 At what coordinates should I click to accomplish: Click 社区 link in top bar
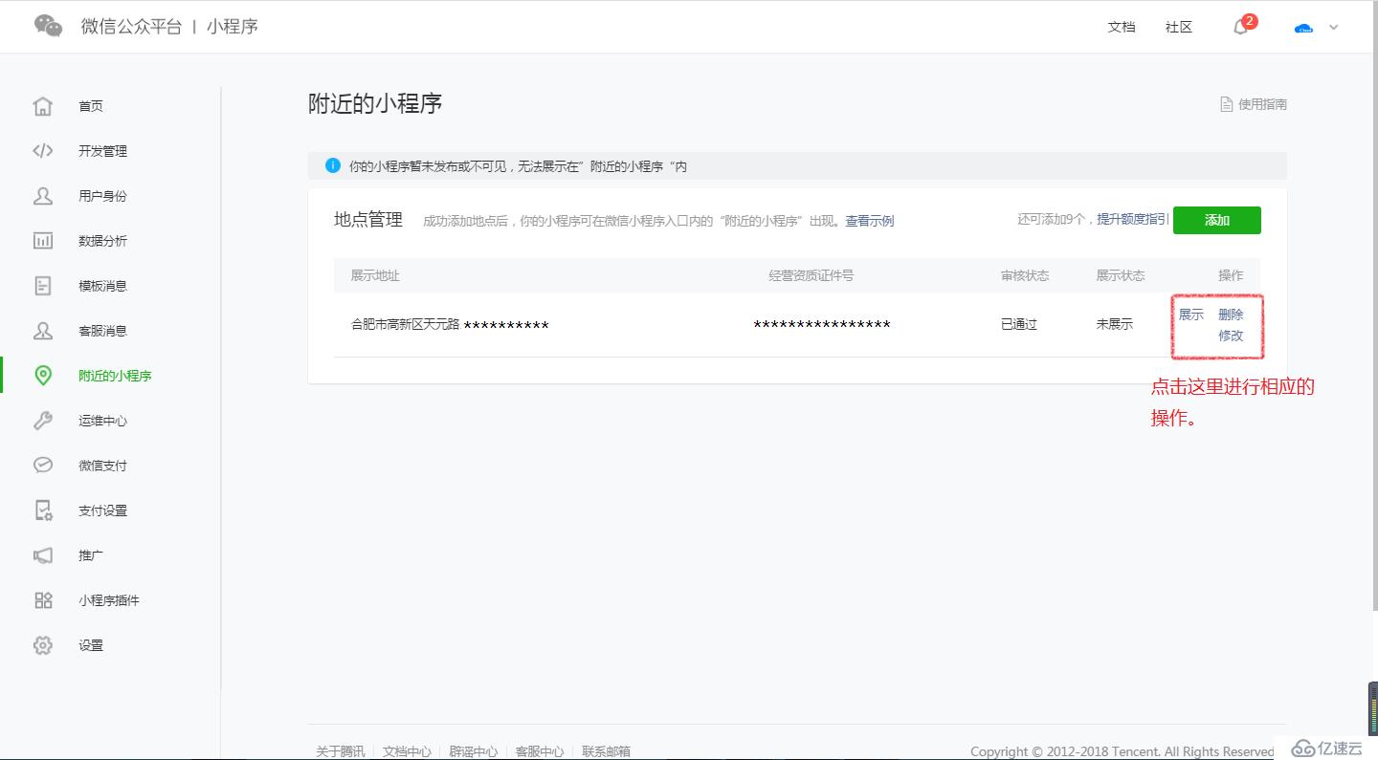pyautogui.click(x=1179, y=27)
